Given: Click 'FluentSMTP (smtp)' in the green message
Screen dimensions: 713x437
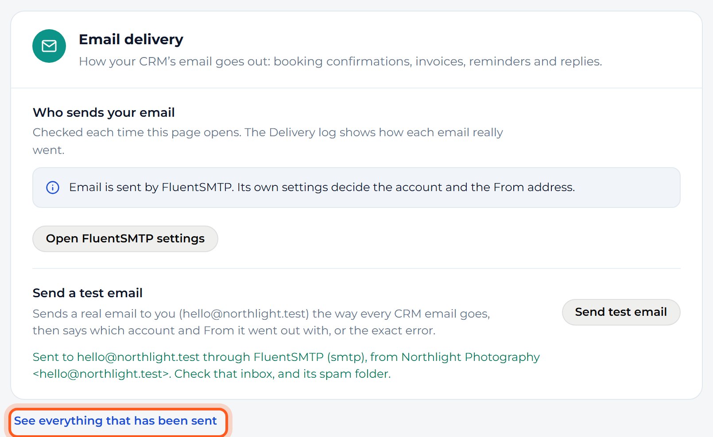Looking at the screenshot, I should coord(310,357).
